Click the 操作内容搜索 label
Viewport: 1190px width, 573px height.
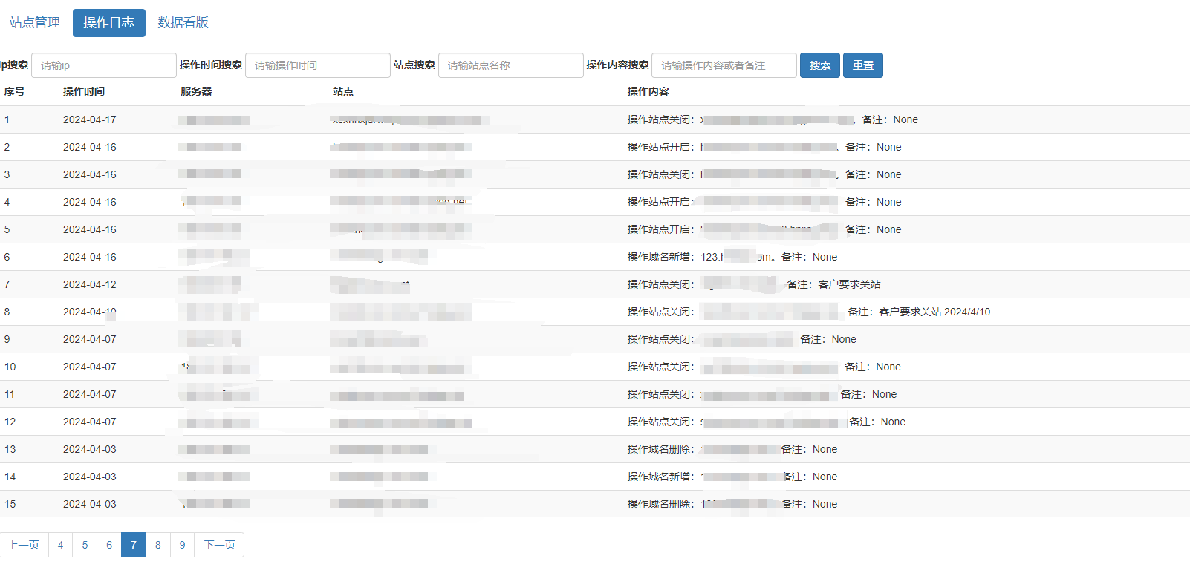point(618,65)
